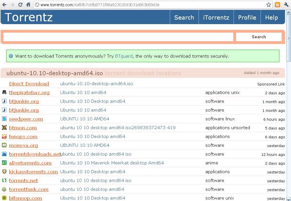Click the kickasstorrents.com skull icon
This screenshot has height=201, width=291.
tap(4, 171)
